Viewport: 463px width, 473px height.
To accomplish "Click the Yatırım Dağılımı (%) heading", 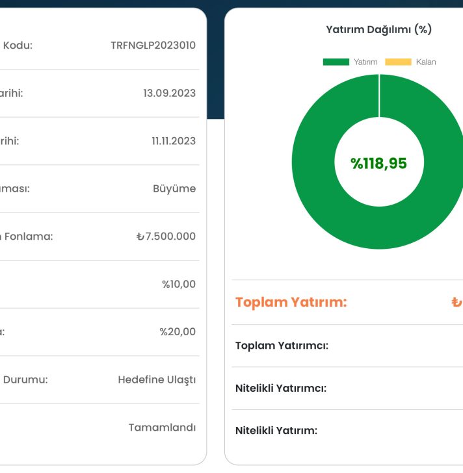I will tap(379, 30).
